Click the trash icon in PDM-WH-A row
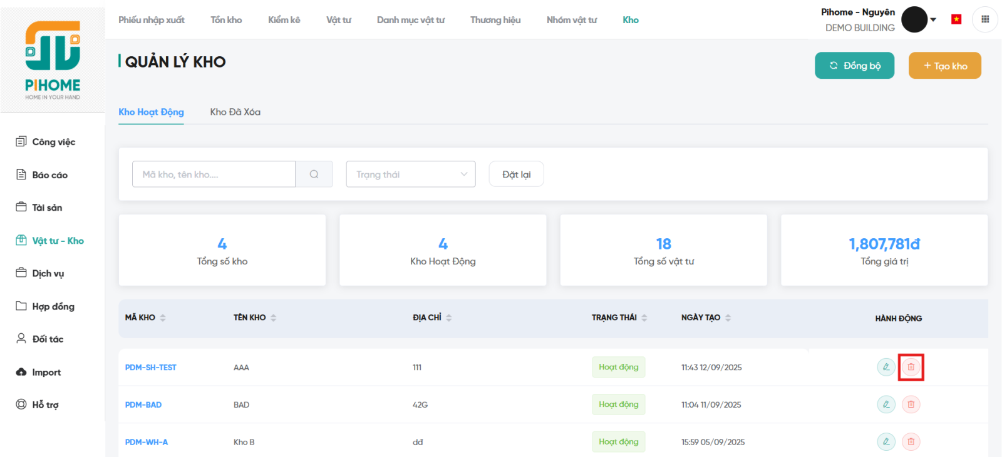 [x=911, y=442]
